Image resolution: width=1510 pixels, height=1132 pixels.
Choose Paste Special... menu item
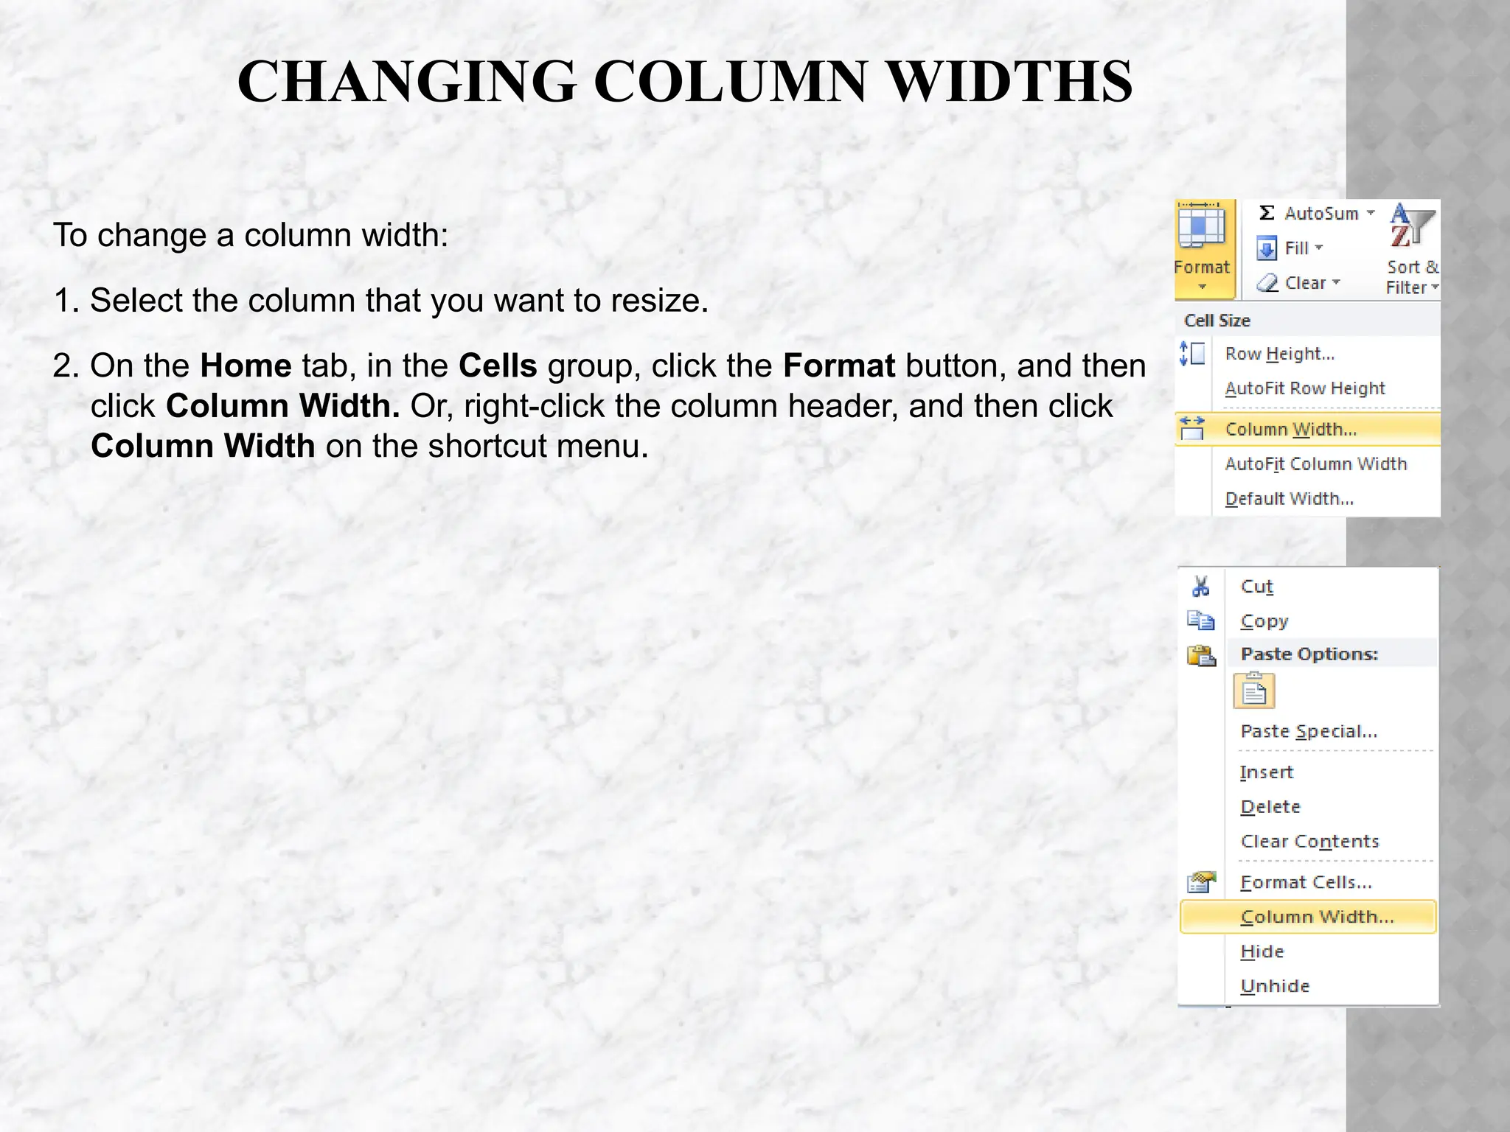click(x=1309, y=731)
